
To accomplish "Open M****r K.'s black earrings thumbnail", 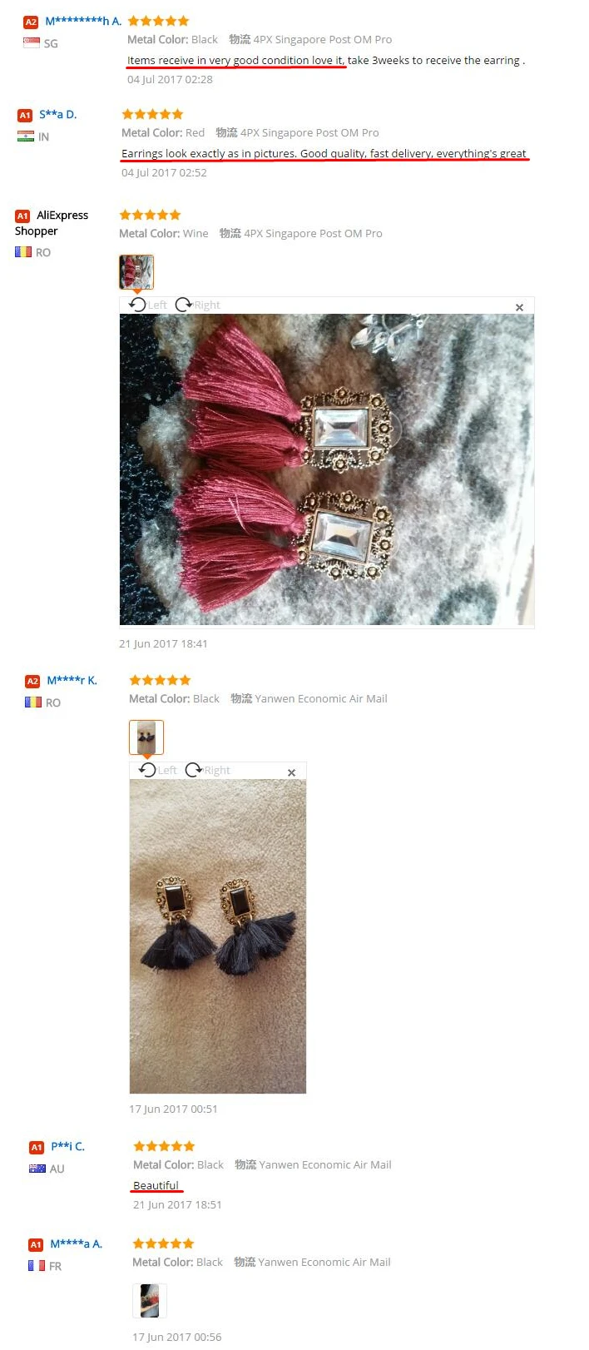I will pos(146,737).
